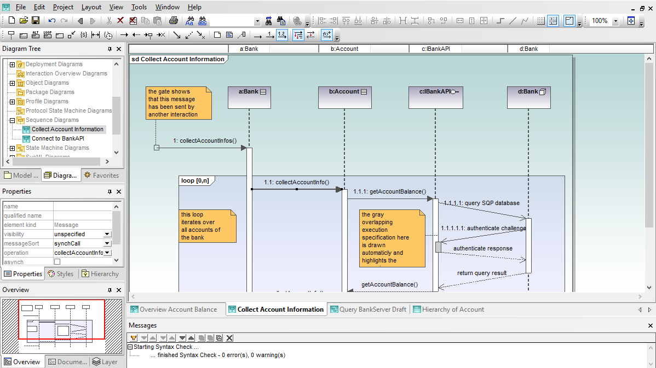This screenshot has height=368, width=656.
Task: Toggle the Show Grid button
Action: (541, 20)
